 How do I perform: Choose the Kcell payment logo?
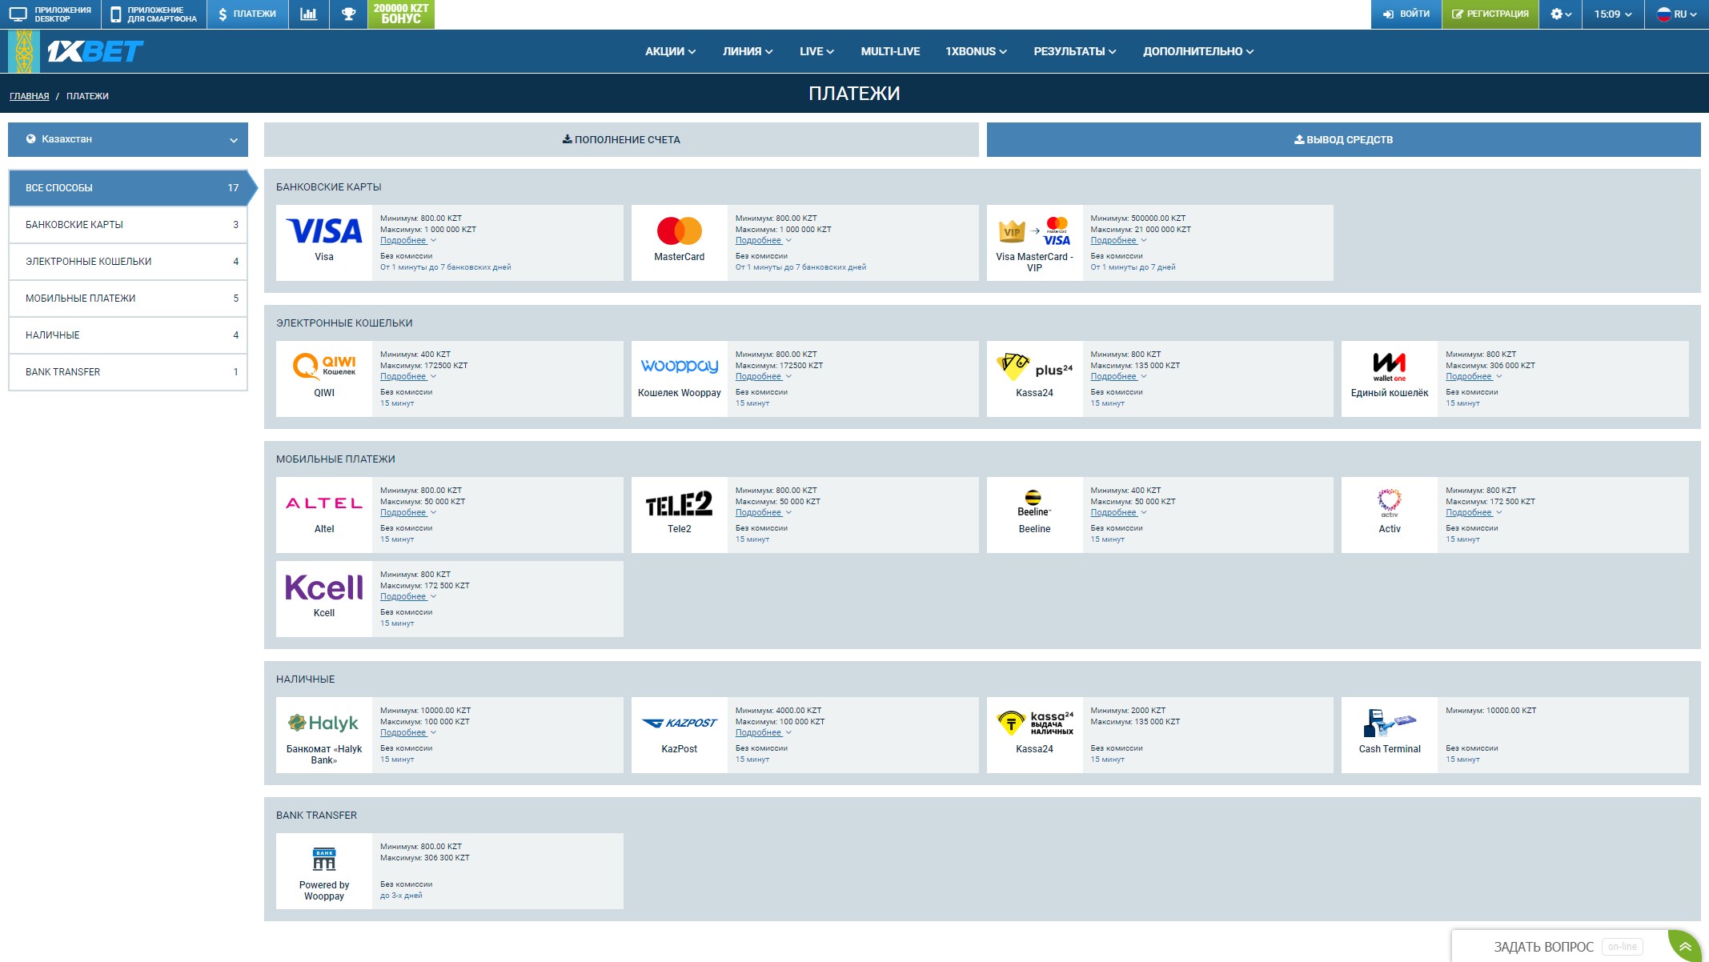pos(324,587)
